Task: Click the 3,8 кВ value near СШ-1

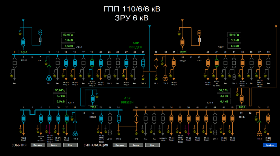Action: [x=68, y=40]
